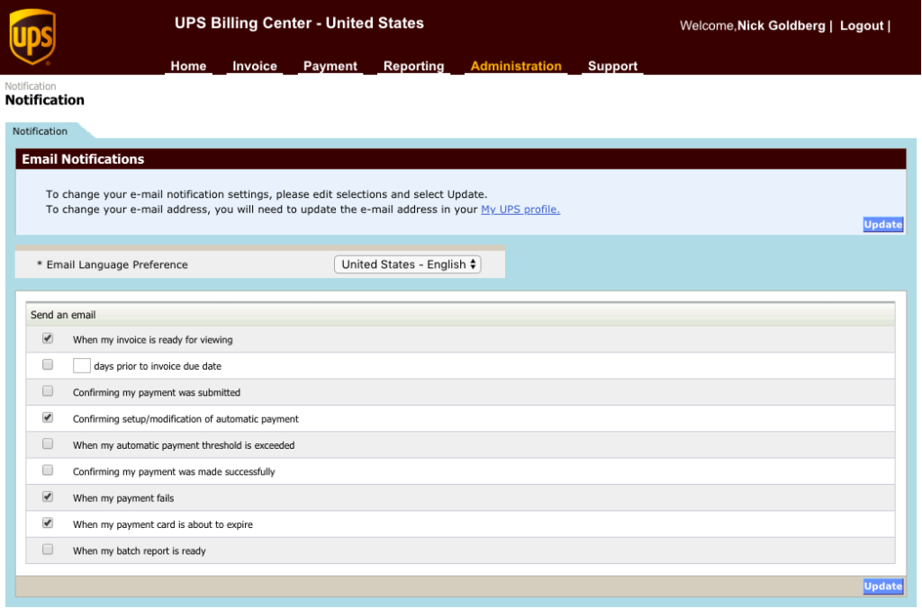922x608 pixels.
Task: Click the Logout link
Action: coord(862,26)
